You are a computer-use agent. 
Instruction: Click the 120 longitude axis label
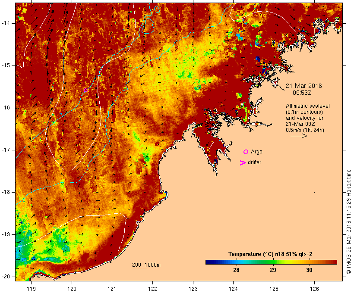tap(72, 289)
